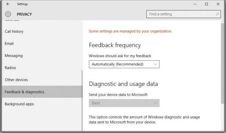Screen dimensions: 226x133
Task: Expand the Automatically (Recommended) feedback dropdown
Action: [124, 64]
